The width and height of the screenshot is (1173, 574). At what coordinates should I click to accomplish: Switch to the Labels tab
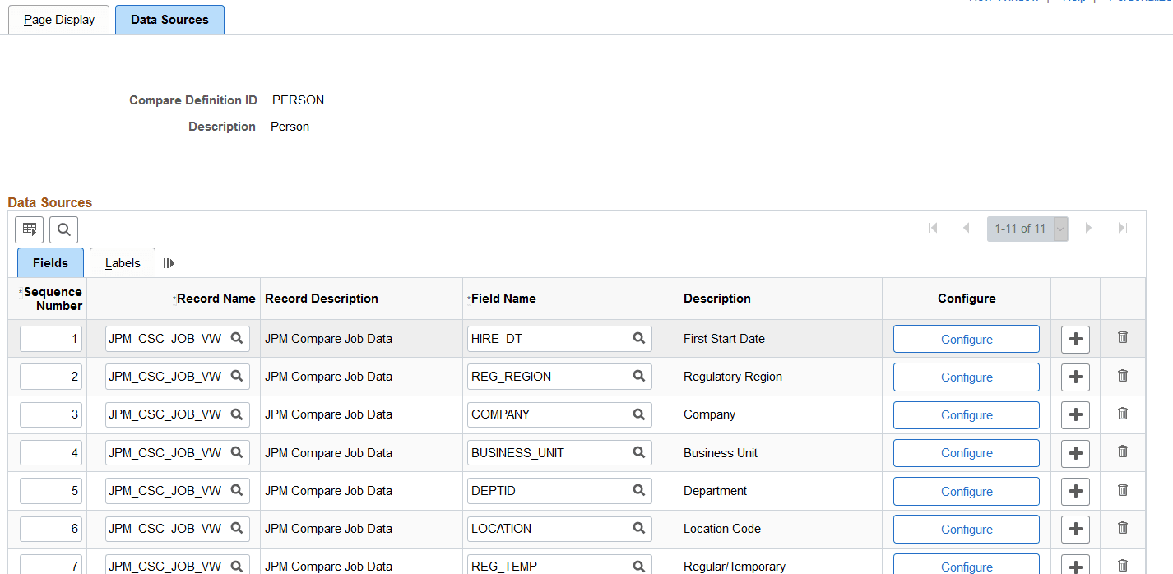[122, 262]
